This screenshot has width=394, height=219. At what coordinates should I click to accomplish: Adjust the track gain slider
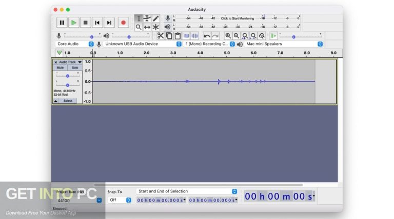(67, 75)
